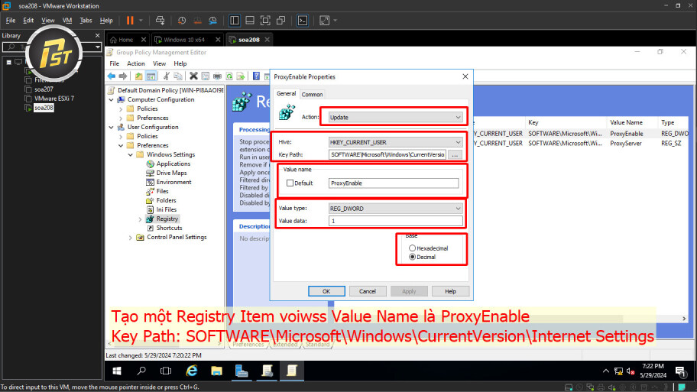
Task: Expand Policies under Computer Configuration
Action: [121, 109]
